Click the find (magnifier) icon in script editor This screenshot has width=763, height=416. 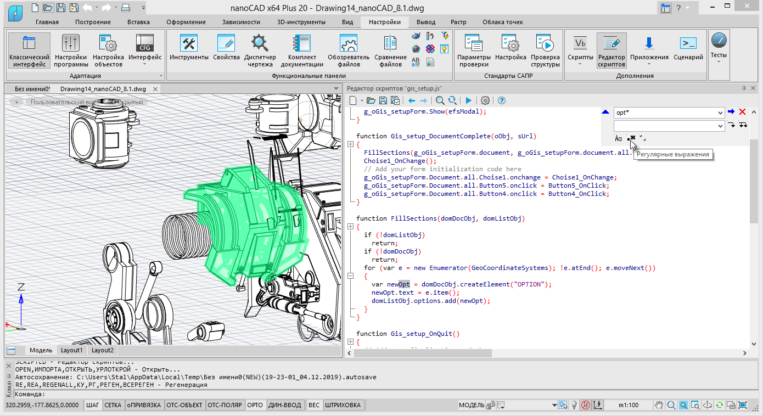click(440, 100)
